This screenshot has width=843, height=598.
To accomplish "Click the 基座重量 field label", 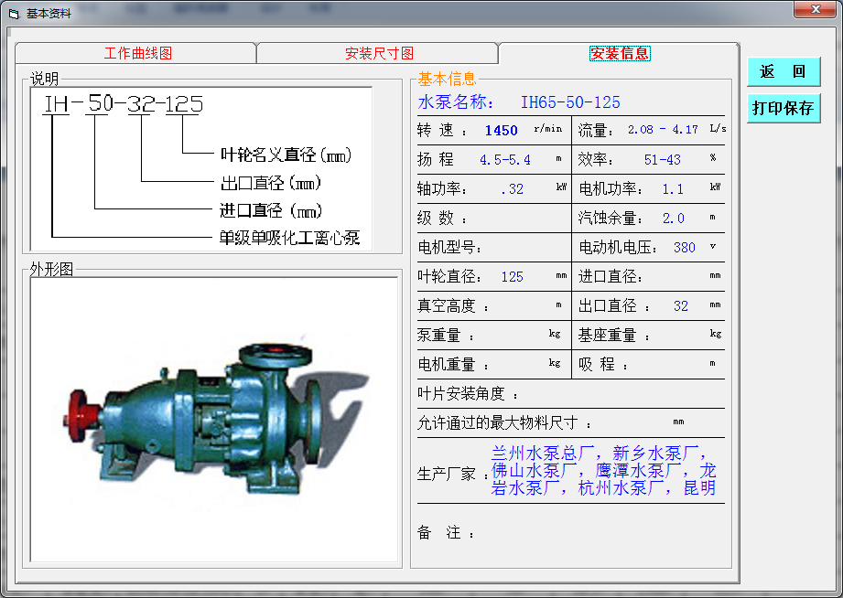I will pos(613,336).
